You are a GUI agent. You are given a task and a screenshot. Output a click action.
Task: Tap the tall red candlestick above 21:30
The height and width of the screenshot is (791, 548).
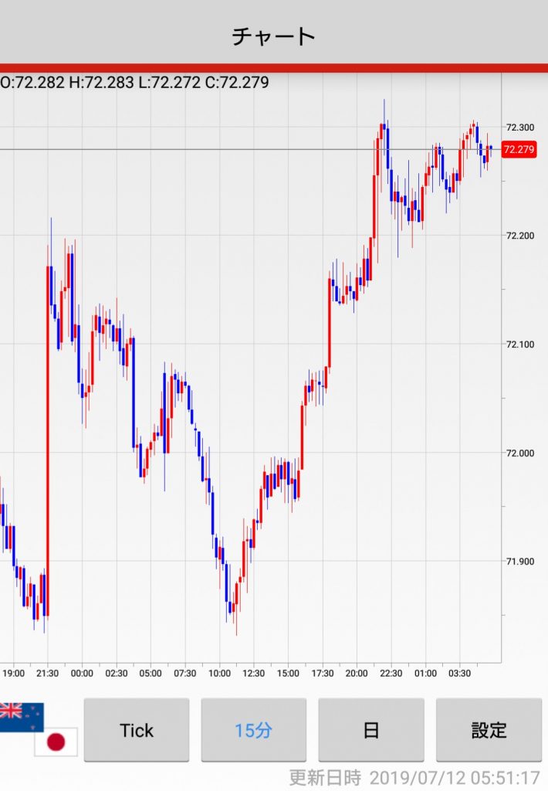tap(48, 440)
